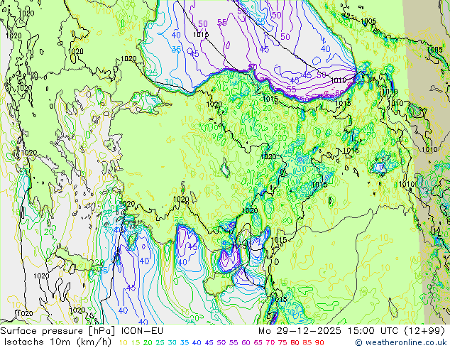Select legend value 75 in the bottom scale

282,343
